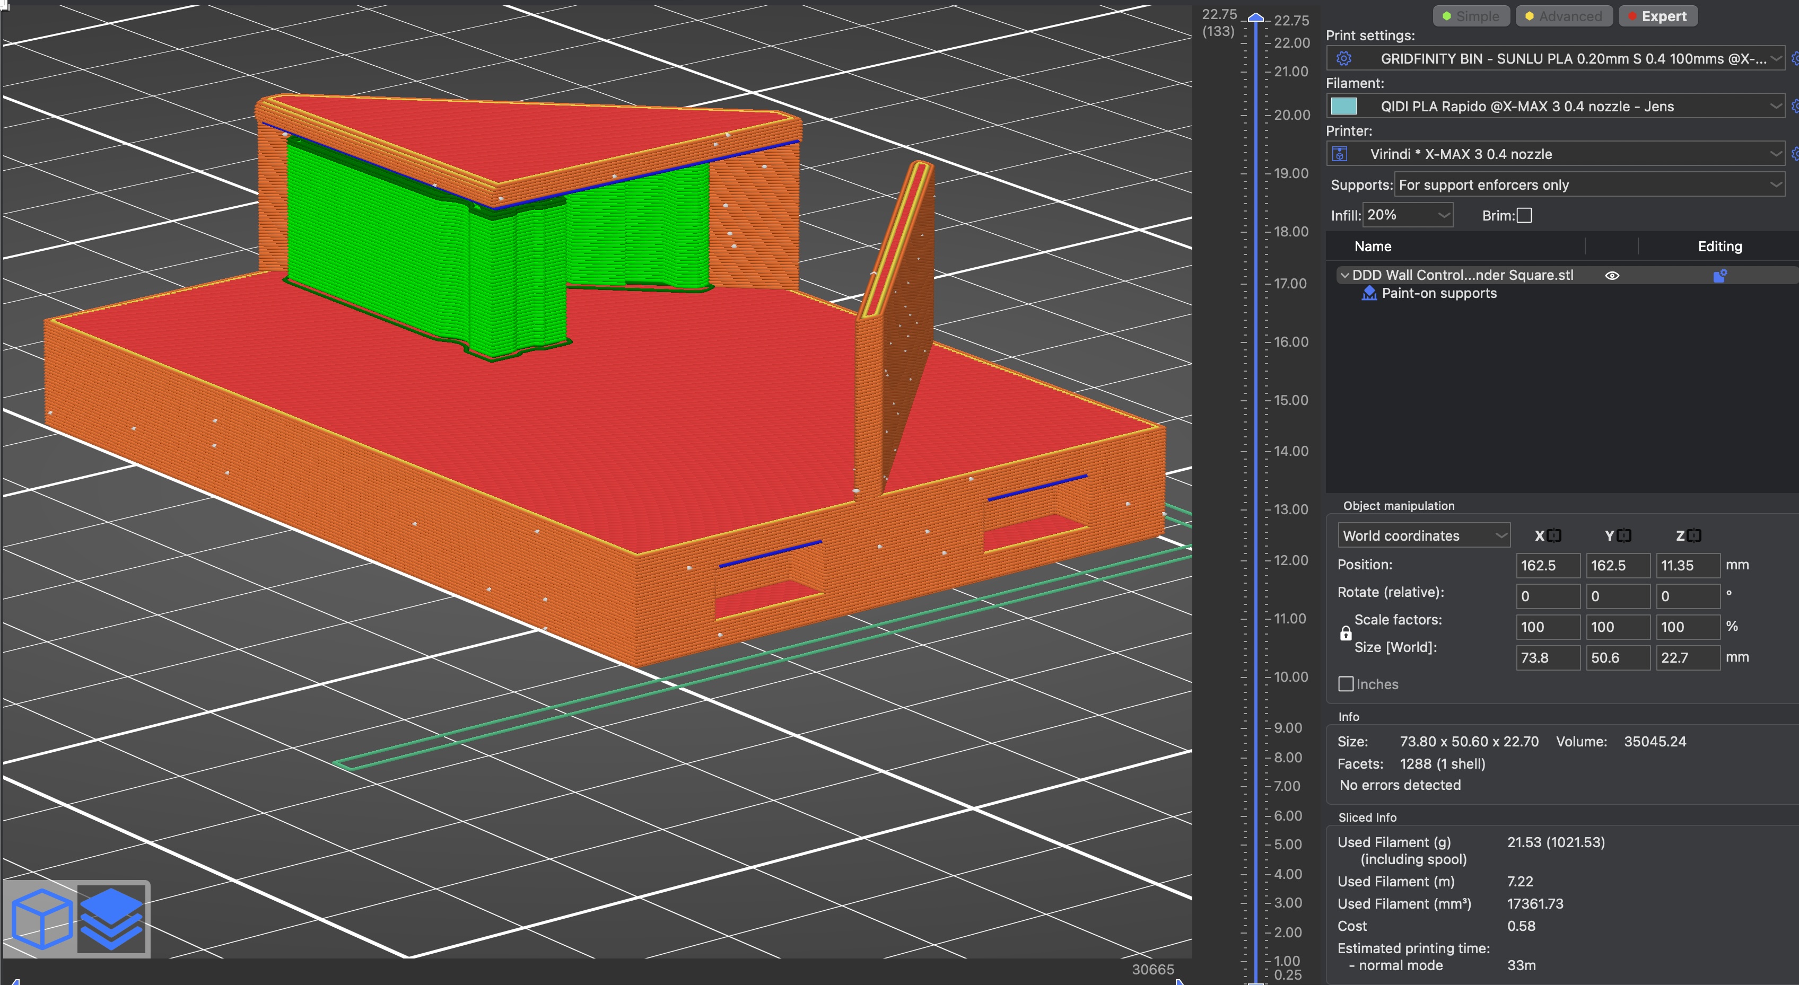Image resolution: width=1799 pixels, height=985 pixels.
Task: Switch to Simple mode tab
Action: point(1471,16)
